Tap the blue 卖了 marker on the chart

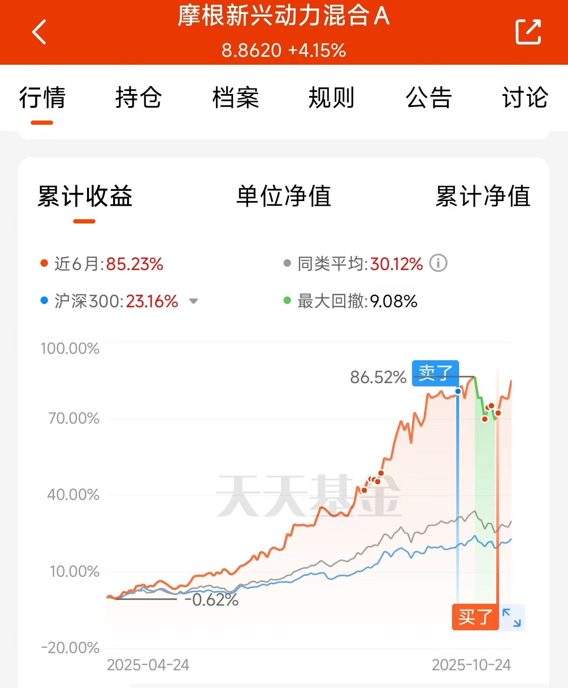pyautogui.click(x=435, y=373)
